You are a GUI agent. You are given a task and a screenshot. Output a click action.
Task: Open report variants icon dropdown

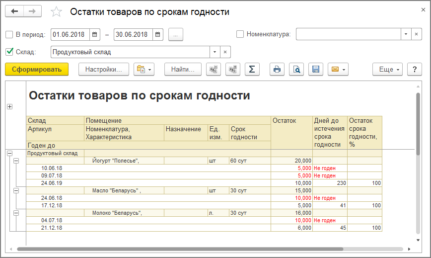(x=144, y=69)
